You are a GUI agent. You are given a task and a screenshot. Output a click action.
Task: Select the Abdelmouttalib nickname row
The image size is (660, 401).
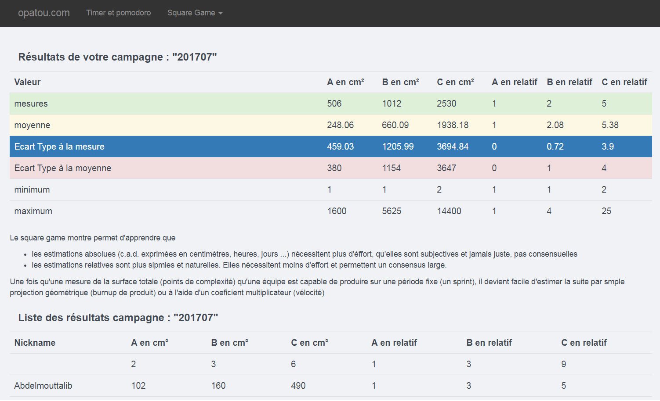(x=43, y=386)
